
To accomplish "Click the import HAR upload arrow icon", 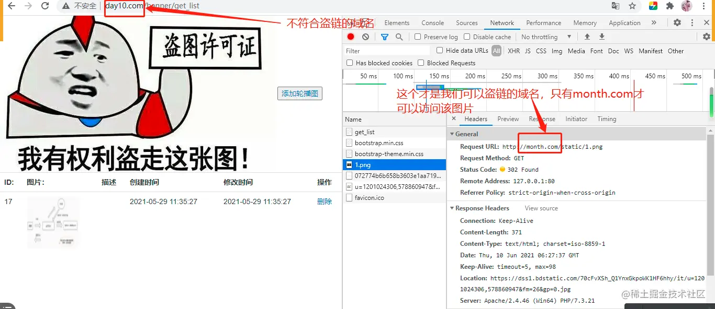I will (x=587, y=37).
